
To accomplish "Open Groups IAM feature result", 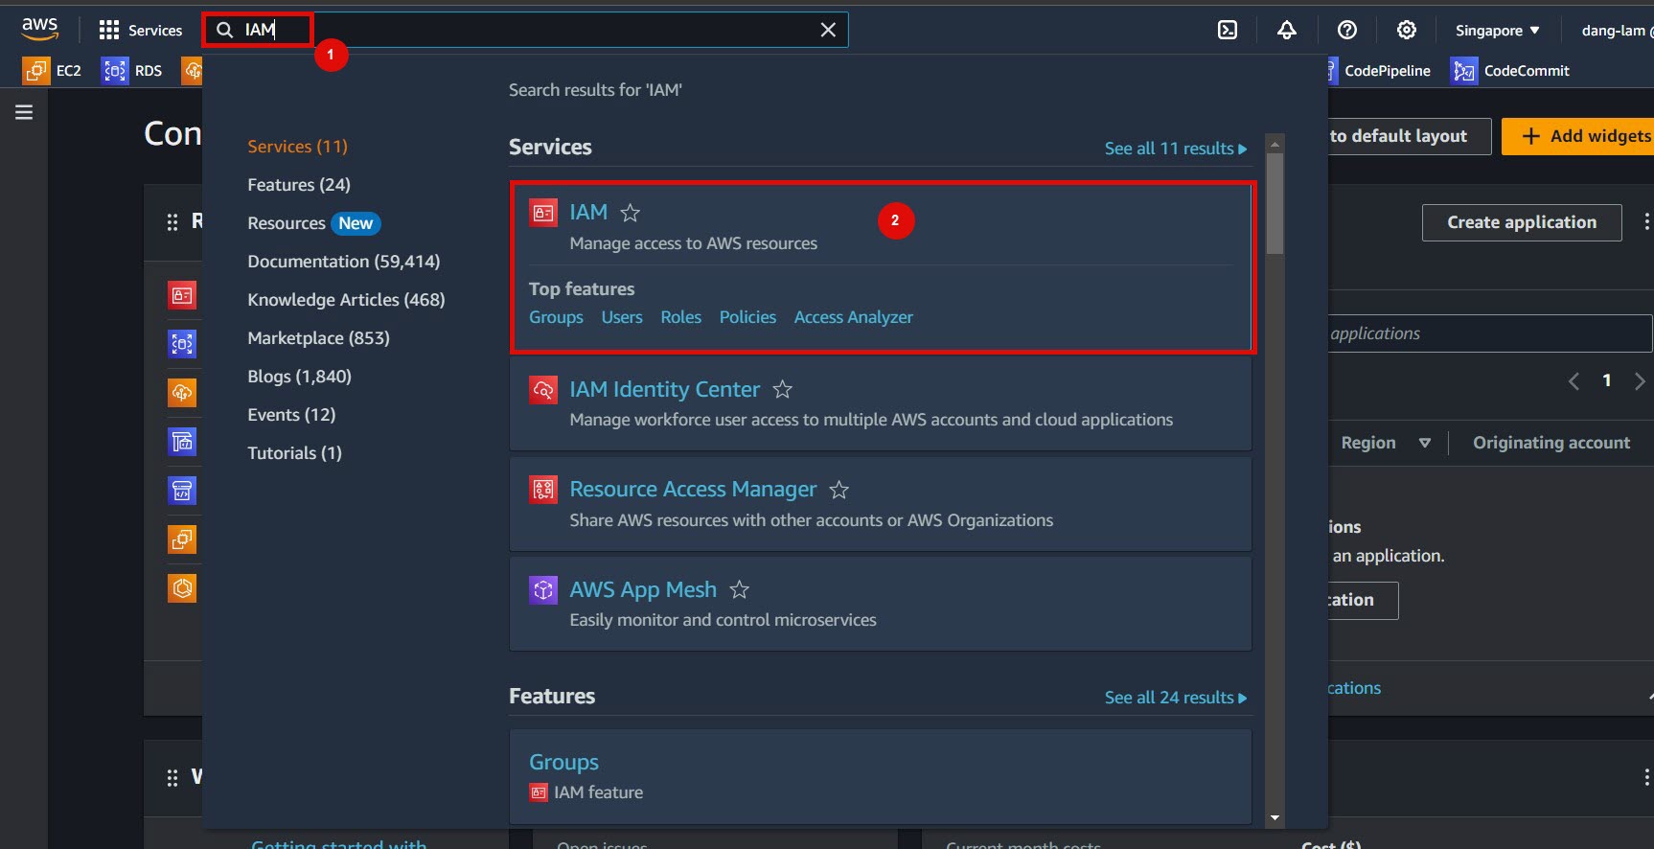I will [x=563, y=762].
